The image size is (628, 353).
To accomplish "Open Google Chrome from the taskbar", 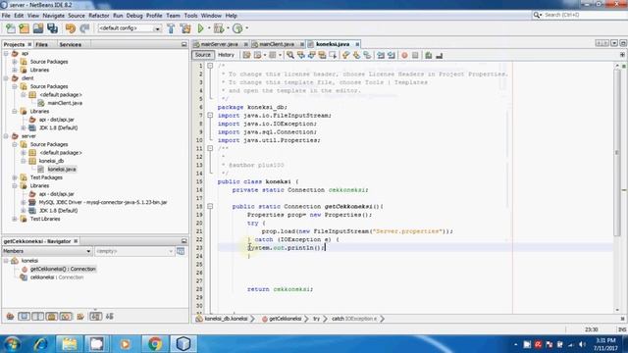I will 155,343.
